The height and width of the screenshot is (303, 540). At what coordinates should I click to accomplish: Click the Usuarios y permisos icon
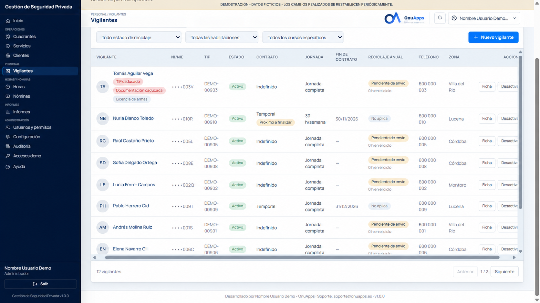(x=8, y=127)
